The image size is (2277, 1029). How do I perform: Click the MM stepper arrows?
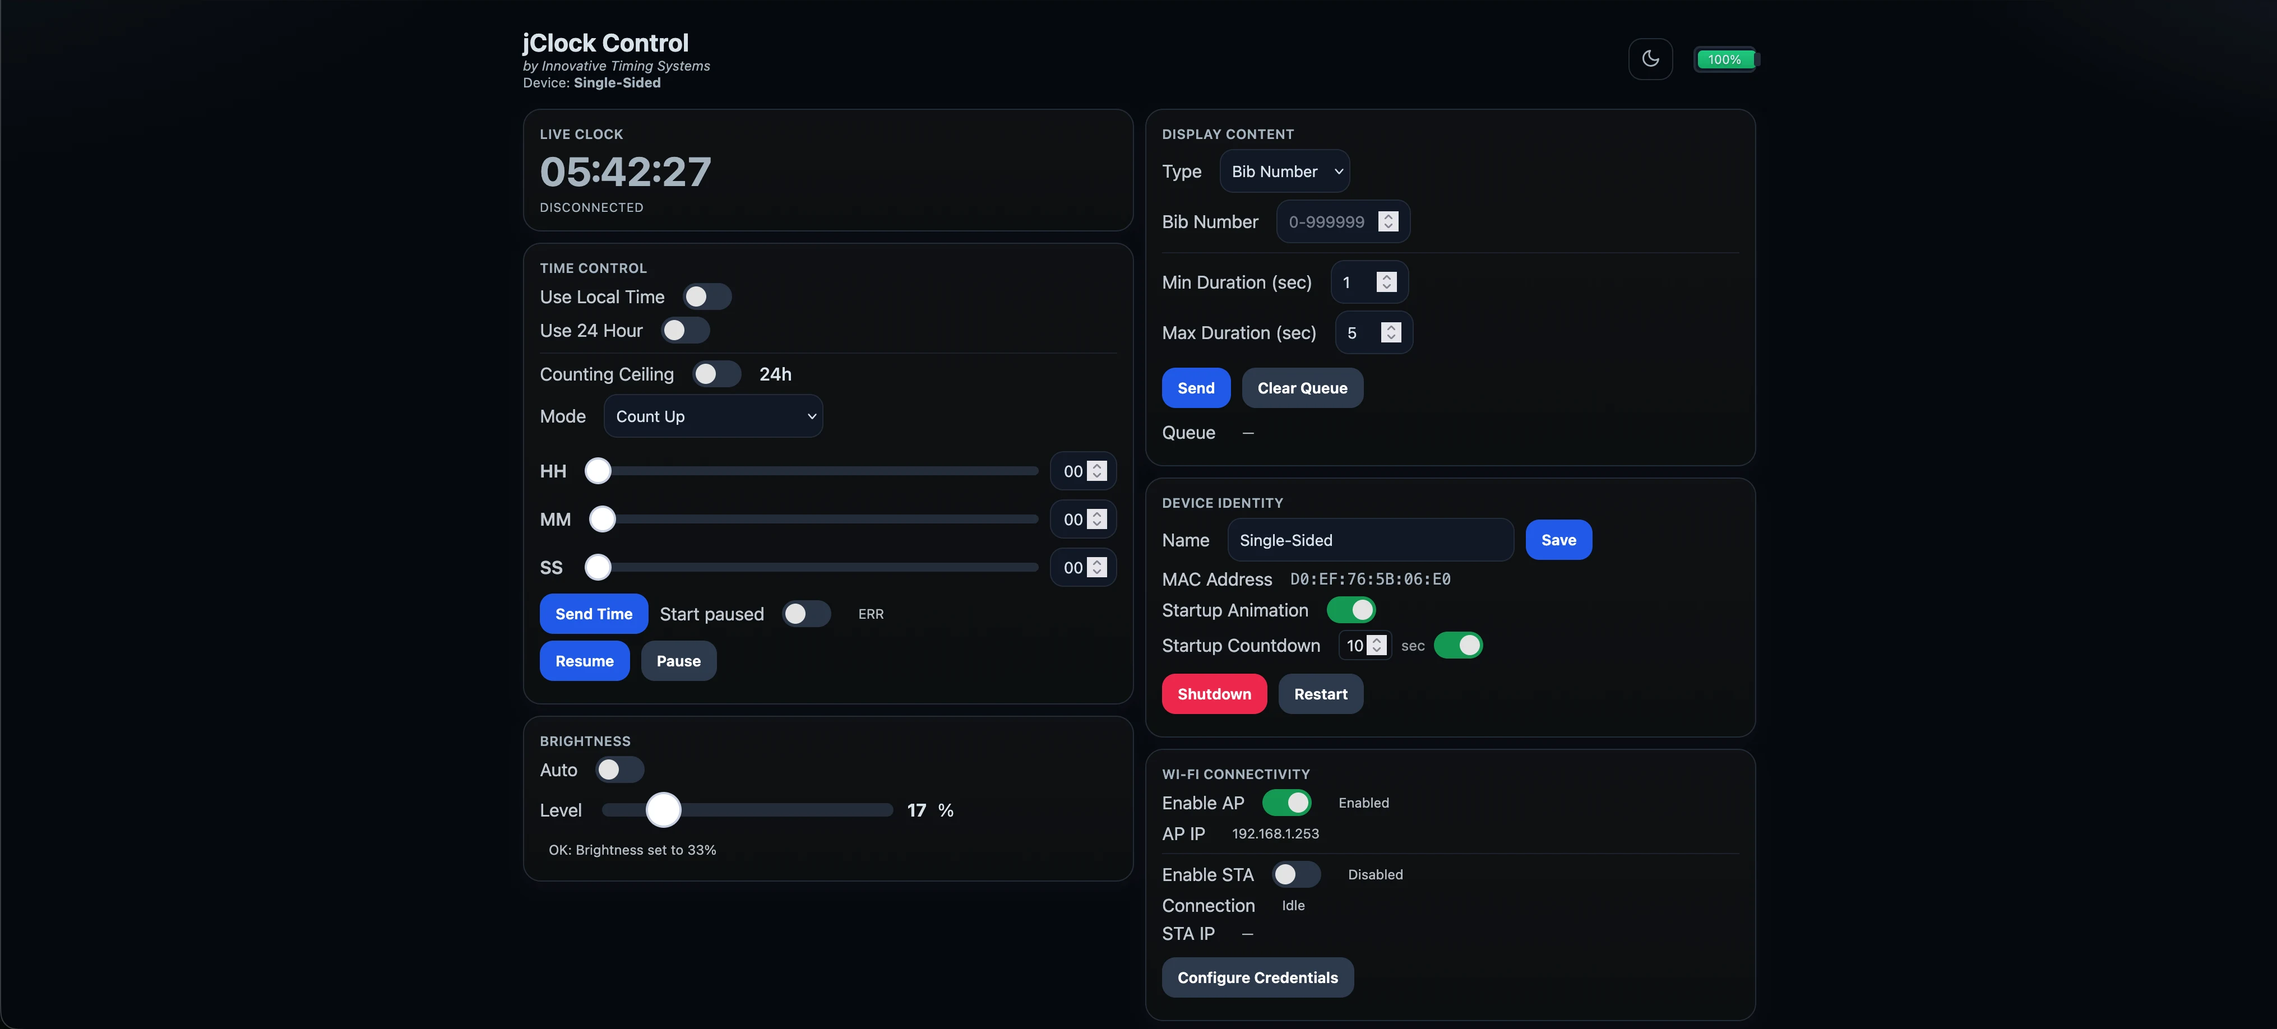pos(1097,520)
